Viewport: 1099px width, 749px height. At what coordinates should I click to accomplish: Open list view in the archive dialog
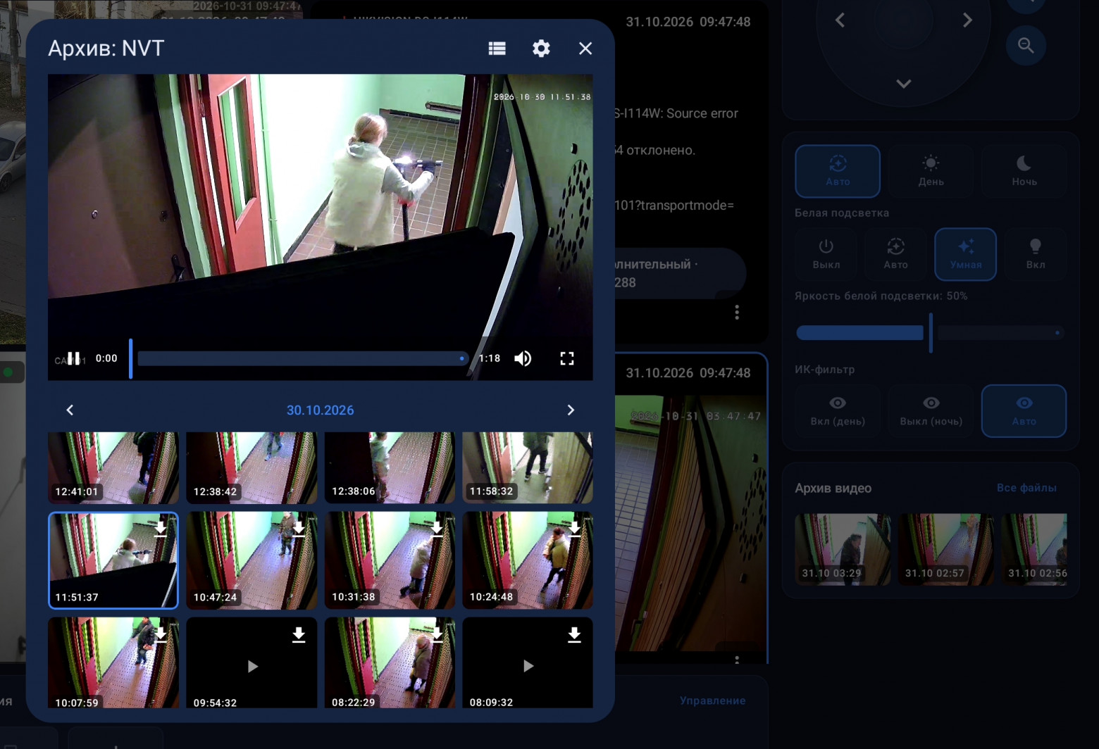tap(497, 48)
